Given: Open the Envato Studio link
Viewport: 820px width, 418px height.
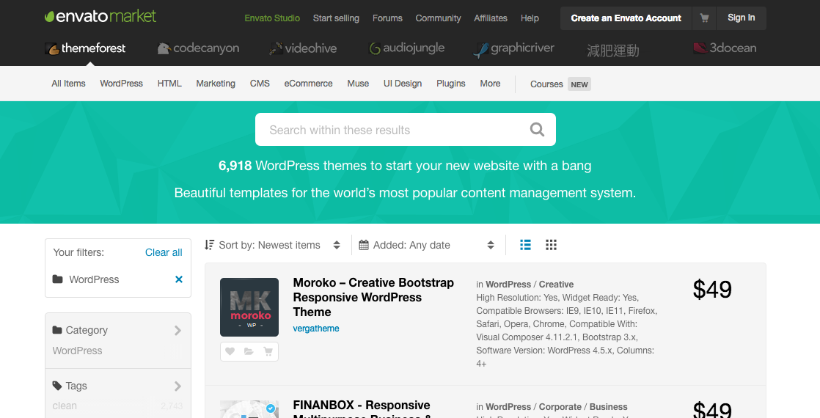Looking at the screenshot, I should (272, 18).
